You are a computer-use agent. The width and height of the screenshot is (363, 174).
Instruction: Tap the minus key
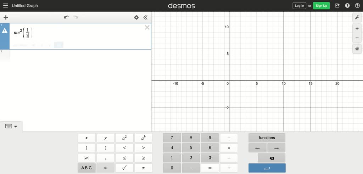(229, 158)
